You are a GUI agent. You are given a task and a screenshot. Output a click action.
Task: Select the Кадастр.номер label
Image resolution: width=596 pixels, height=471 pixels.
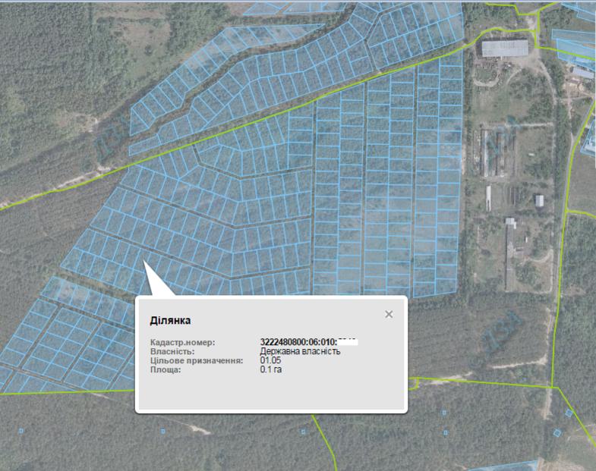pos(182,342)
